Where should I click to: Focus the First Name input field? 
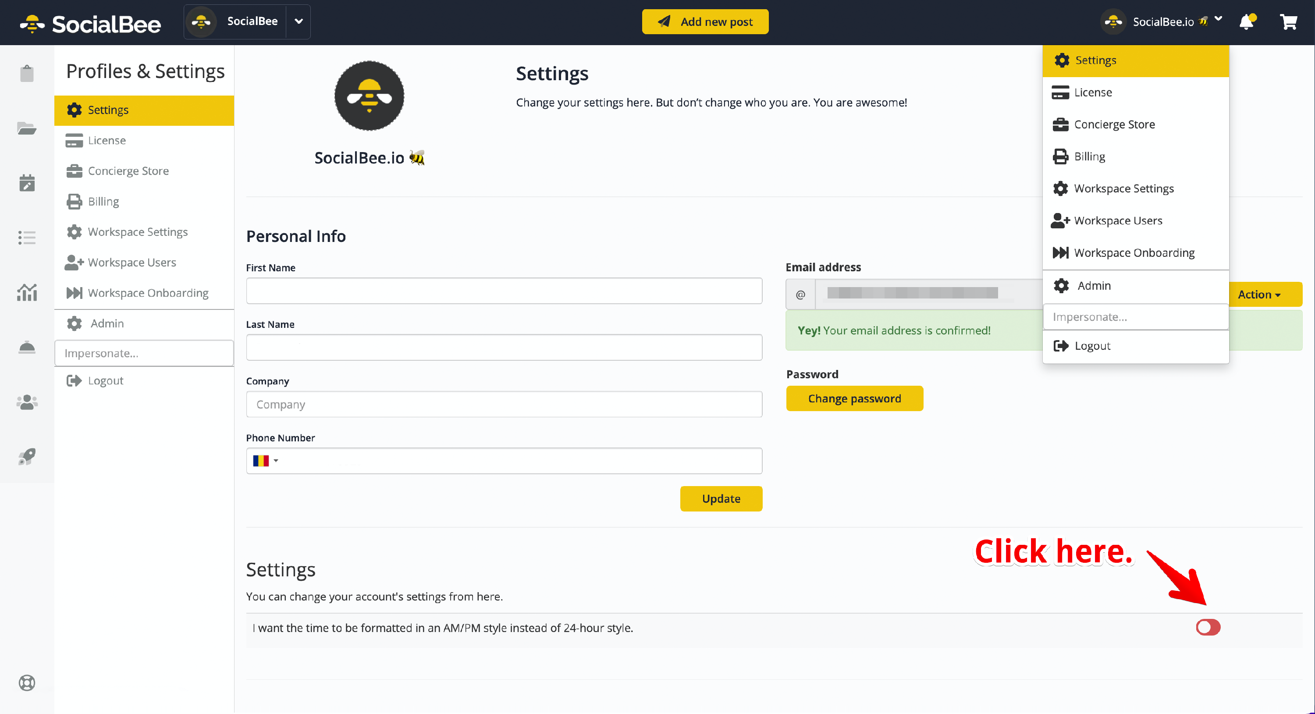point(504,291)
